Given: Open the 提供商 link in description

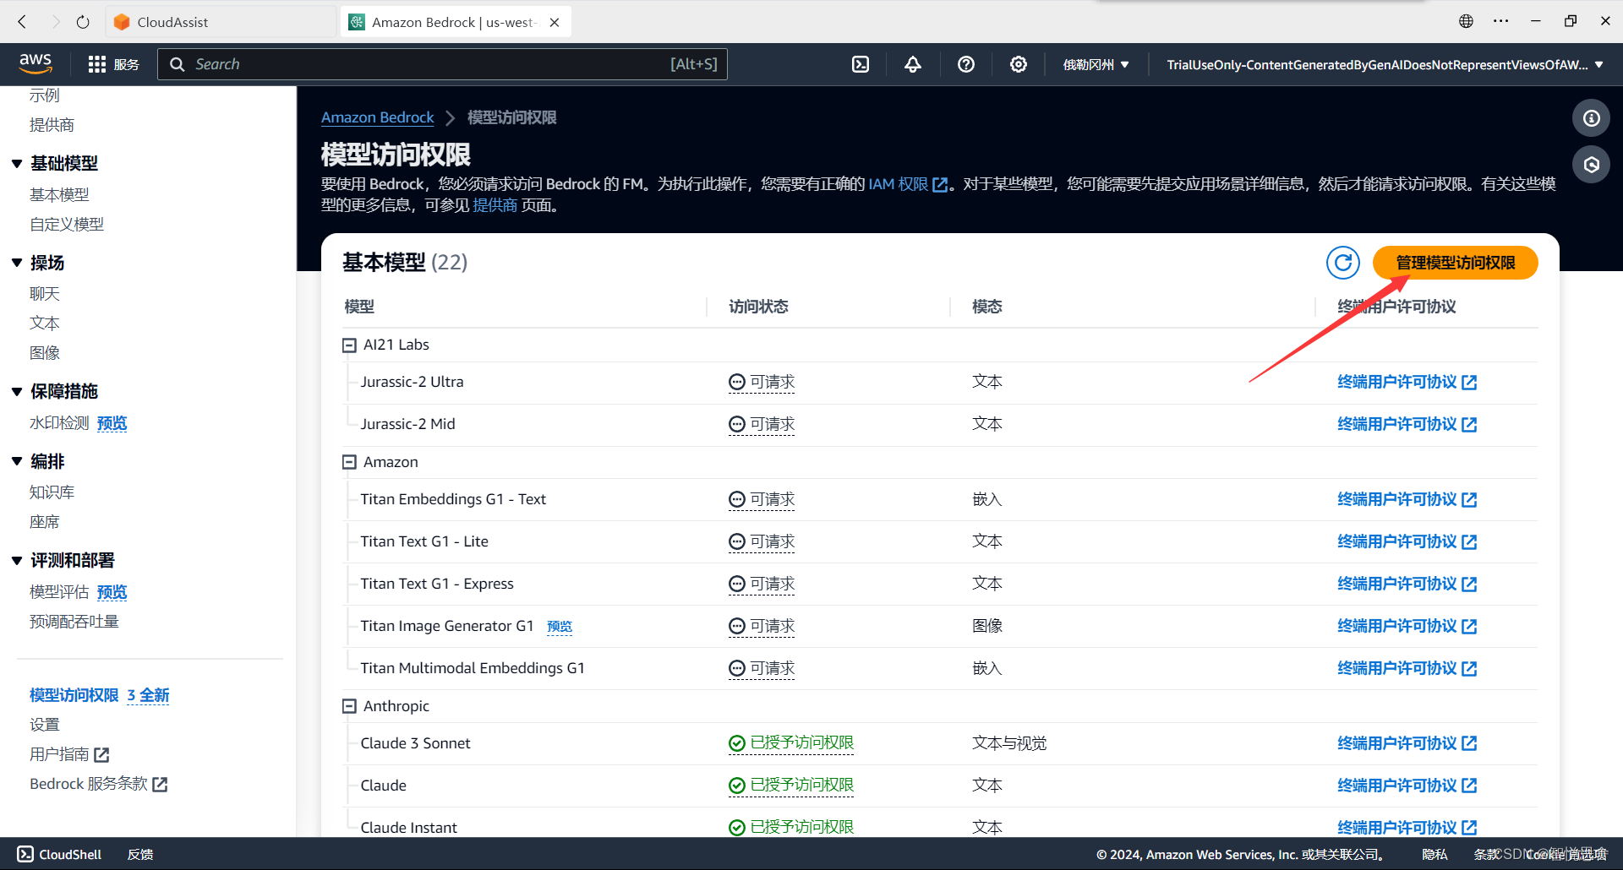Looking at the screenshot, I should (x=495, y=205).
